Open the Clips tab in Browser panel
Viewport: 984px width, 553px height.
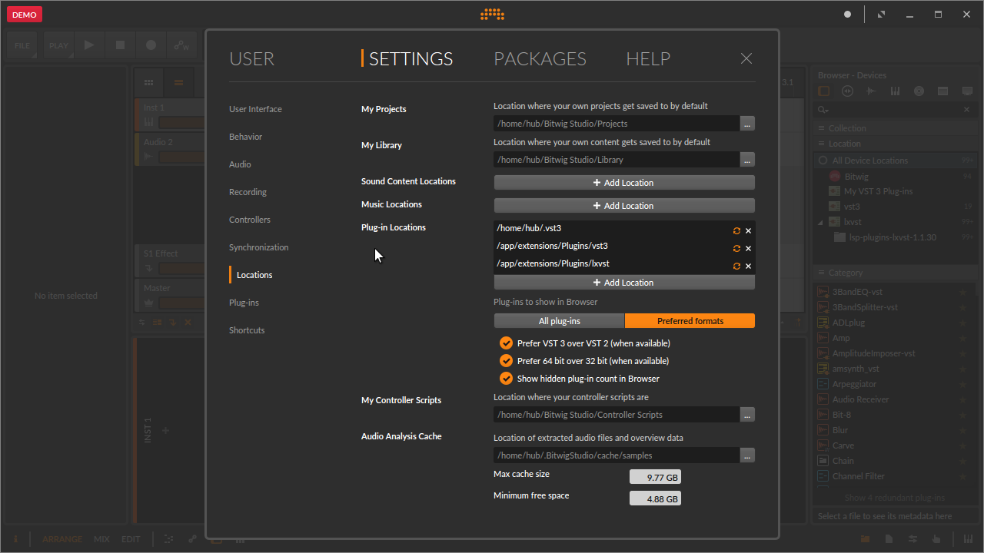coord(942,91)
